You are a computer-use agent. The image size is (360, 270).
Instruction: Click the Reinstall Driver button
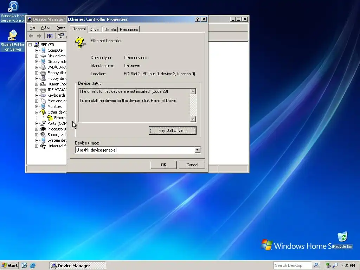173,130
